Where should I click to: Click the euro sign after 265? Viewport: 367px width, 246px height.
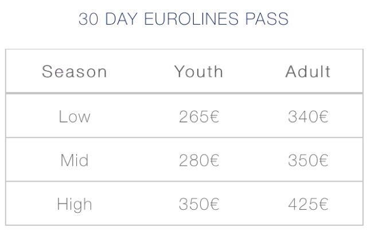click(x=214, y=117)
